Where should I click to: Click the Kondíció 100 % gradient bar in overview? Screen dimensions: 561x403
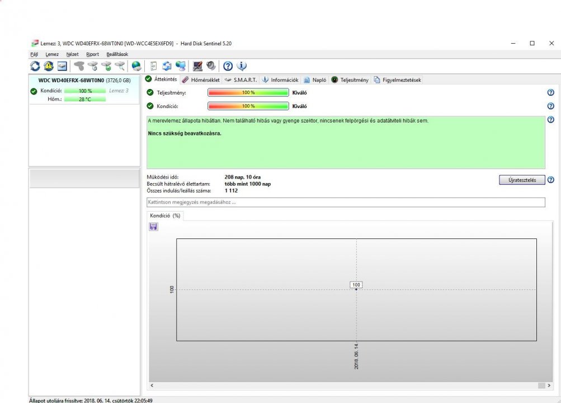248,106
